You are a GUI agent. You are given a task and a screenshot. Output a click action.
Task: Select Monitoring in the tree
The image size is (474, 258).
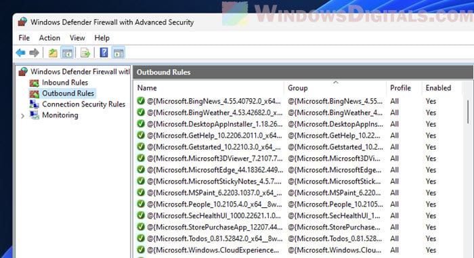(60, 115)
